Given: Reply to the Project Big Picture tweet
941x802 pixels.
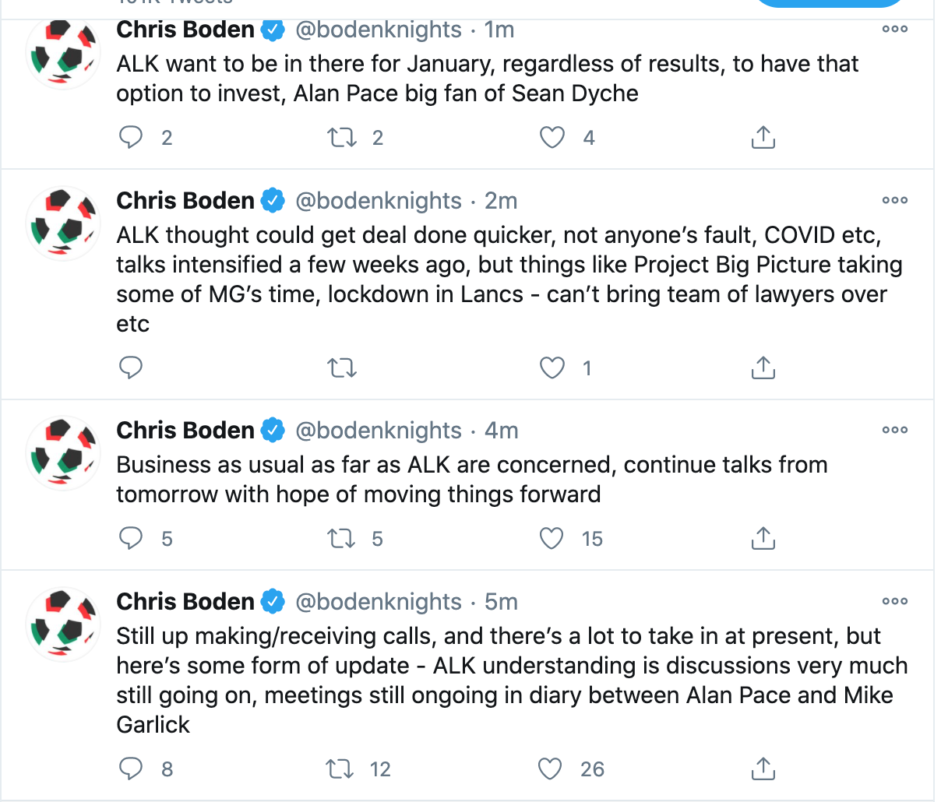Looking at the screenshot, I should [131, 368].
